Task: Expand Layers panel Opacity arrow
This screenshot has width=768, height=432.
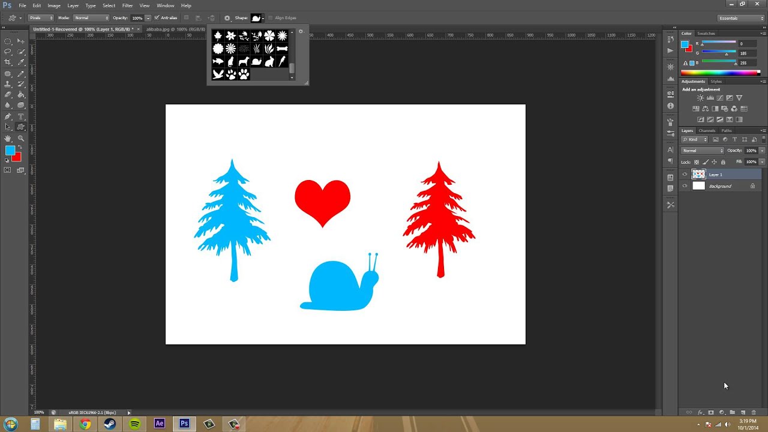Action: coord(762,151)
